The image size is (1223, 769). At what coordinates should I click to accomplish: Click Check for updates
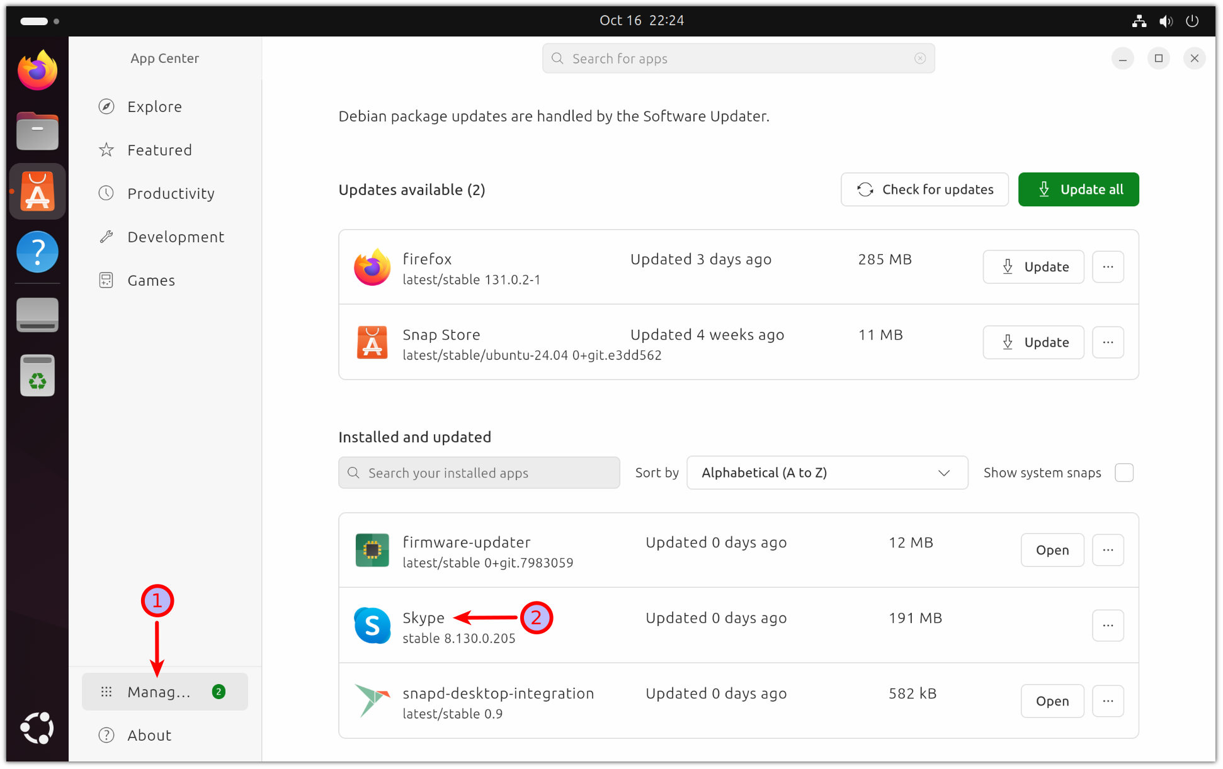[x=924, y=189]
